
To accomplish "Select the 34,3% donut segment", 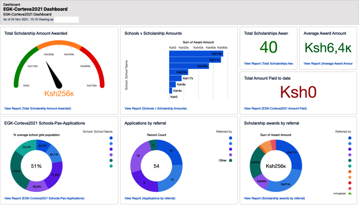I will click(43, 145).
